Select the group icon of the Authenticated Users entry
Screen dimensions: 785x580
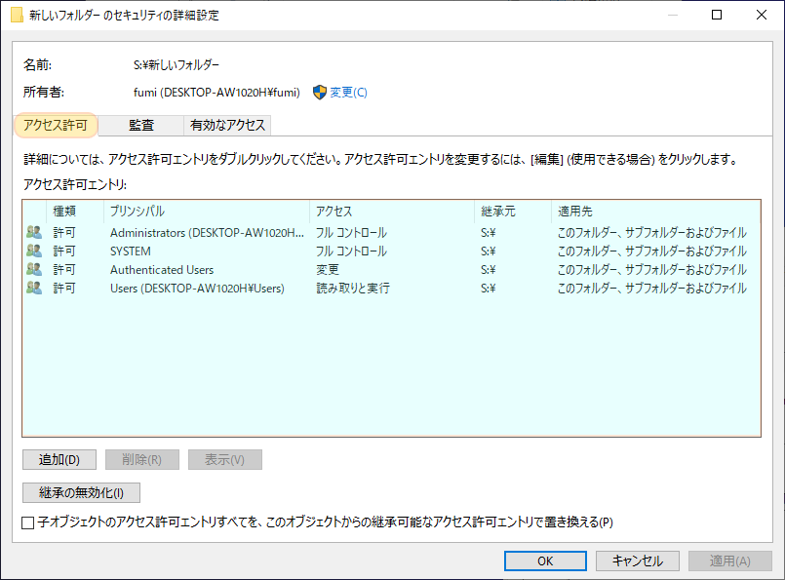[x=34, y=269]
